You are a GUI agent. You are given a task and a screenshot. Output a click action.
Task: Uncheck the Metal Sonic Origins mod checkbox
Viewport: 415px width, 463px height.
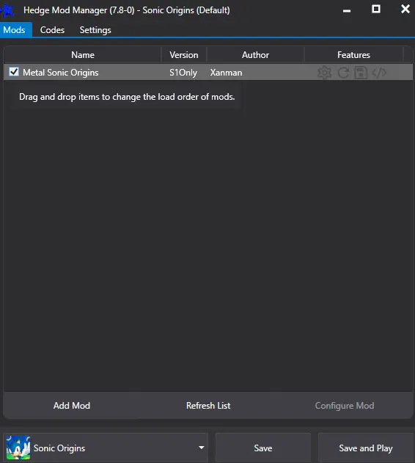click(14, 72)
